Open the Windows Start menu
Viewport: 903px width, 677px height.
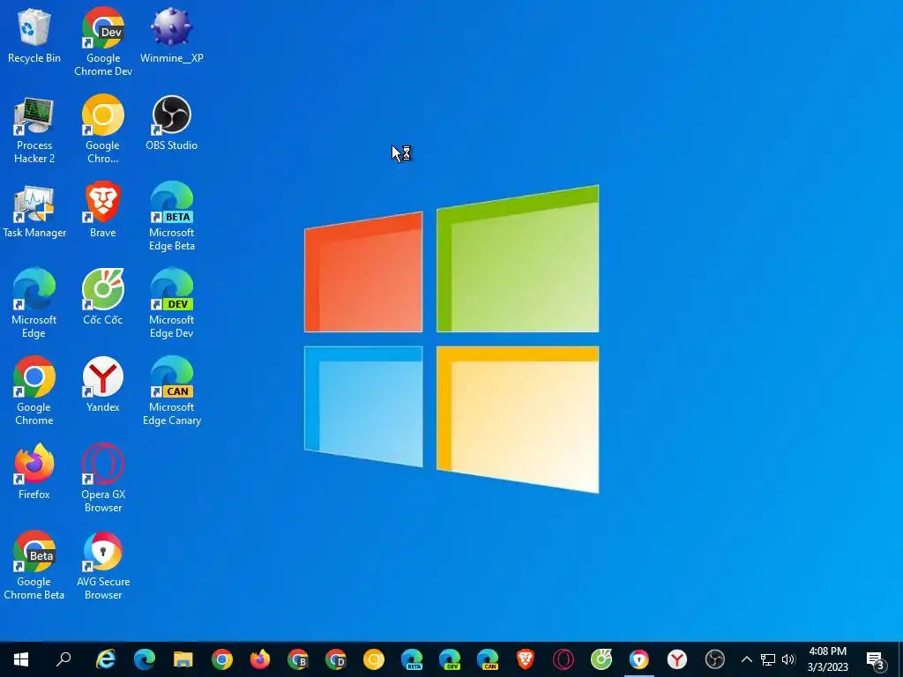tap(21, 659)
